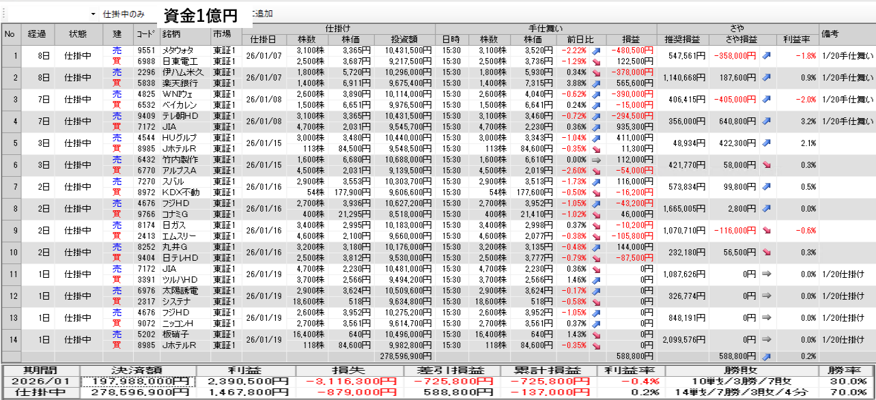Click the 仕掛中のみ filter in toolbar

coord(123,14)
